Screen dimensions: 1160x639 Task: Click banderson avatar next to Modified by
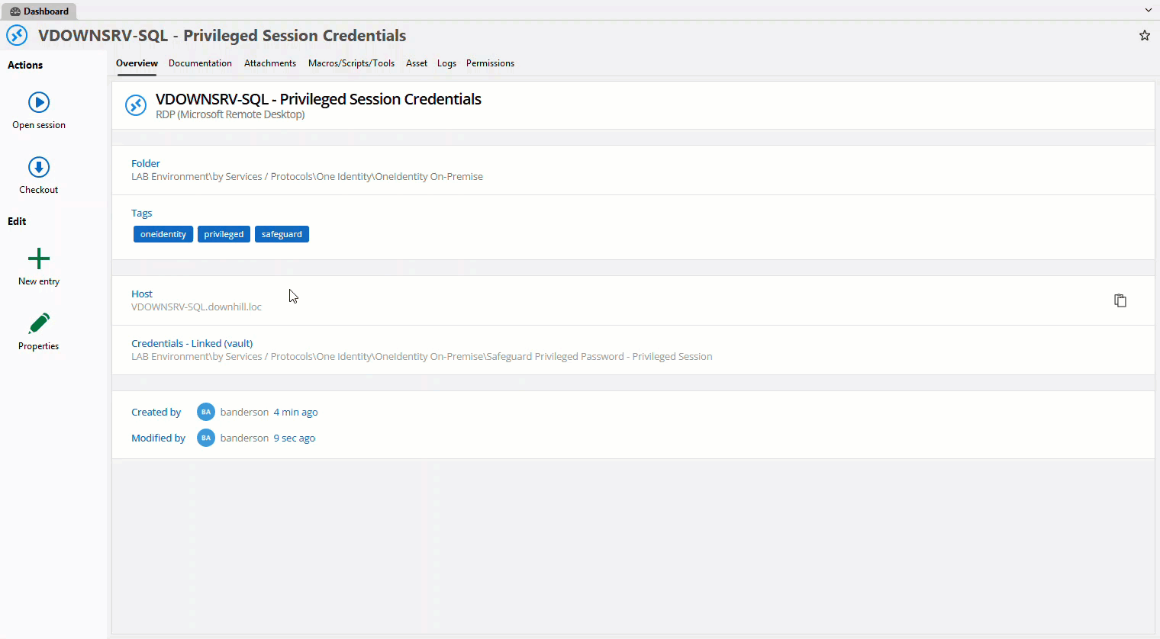[x=206, y=438]
